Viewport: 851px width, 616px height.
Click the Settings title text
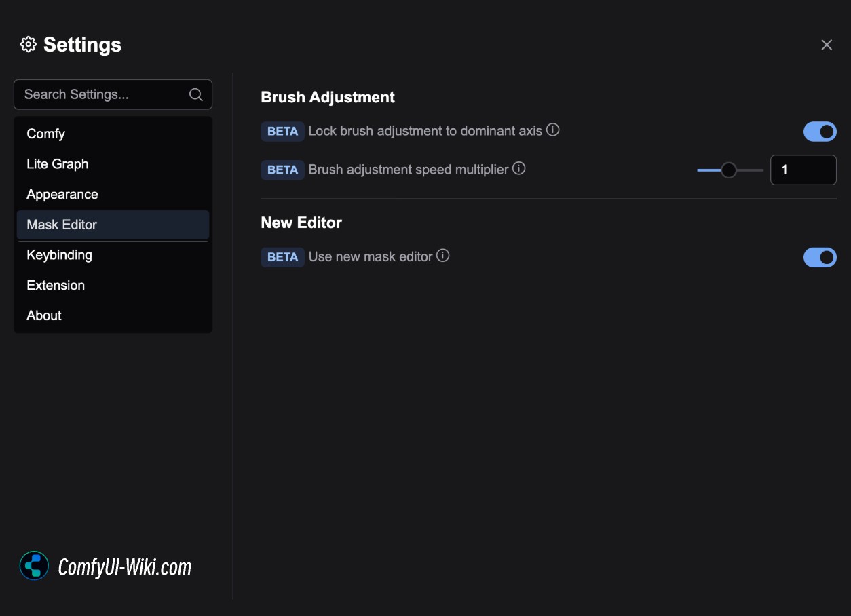click(x=82, y=45)
